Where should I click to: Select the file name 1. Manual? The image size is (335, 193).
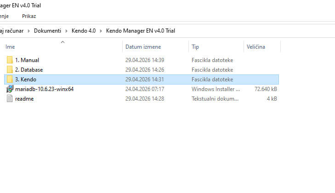pyautogui.click(x=27, y=60)
